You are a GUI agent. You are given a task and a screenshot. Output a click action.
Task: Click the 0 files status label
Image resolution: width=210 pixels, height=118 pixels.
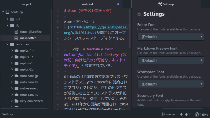click(203, 115)
